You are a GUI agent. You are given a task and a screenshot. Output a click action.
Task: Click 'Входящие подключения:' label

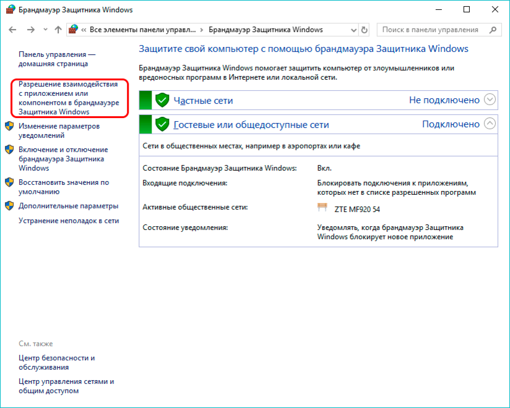[x=184, y=183]
